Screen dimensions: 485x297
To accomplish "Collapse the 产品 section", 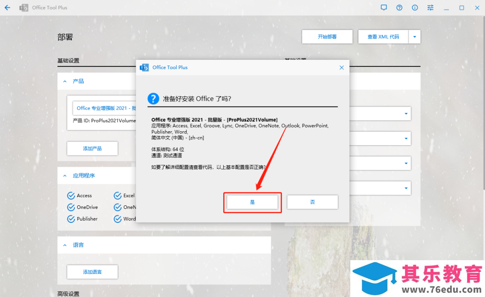I will pyautogui.click(x=65, y=81).
